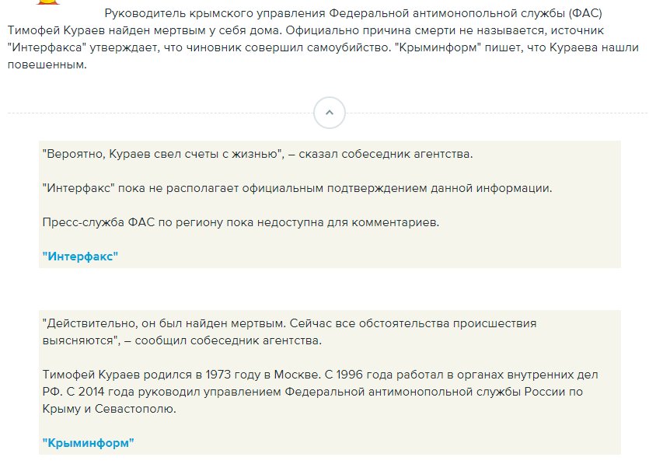Click the dashed divider line

coord(155,112)
